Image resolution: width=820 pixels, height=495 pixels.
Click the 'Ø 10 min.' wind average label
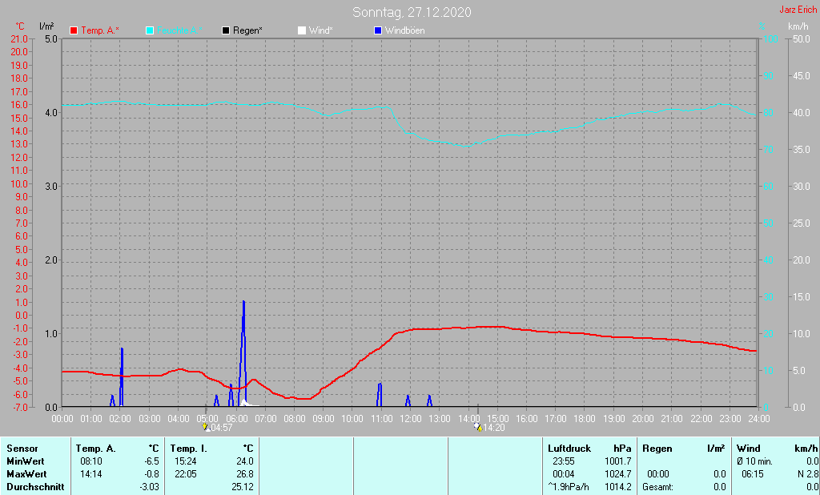(754, 461)
